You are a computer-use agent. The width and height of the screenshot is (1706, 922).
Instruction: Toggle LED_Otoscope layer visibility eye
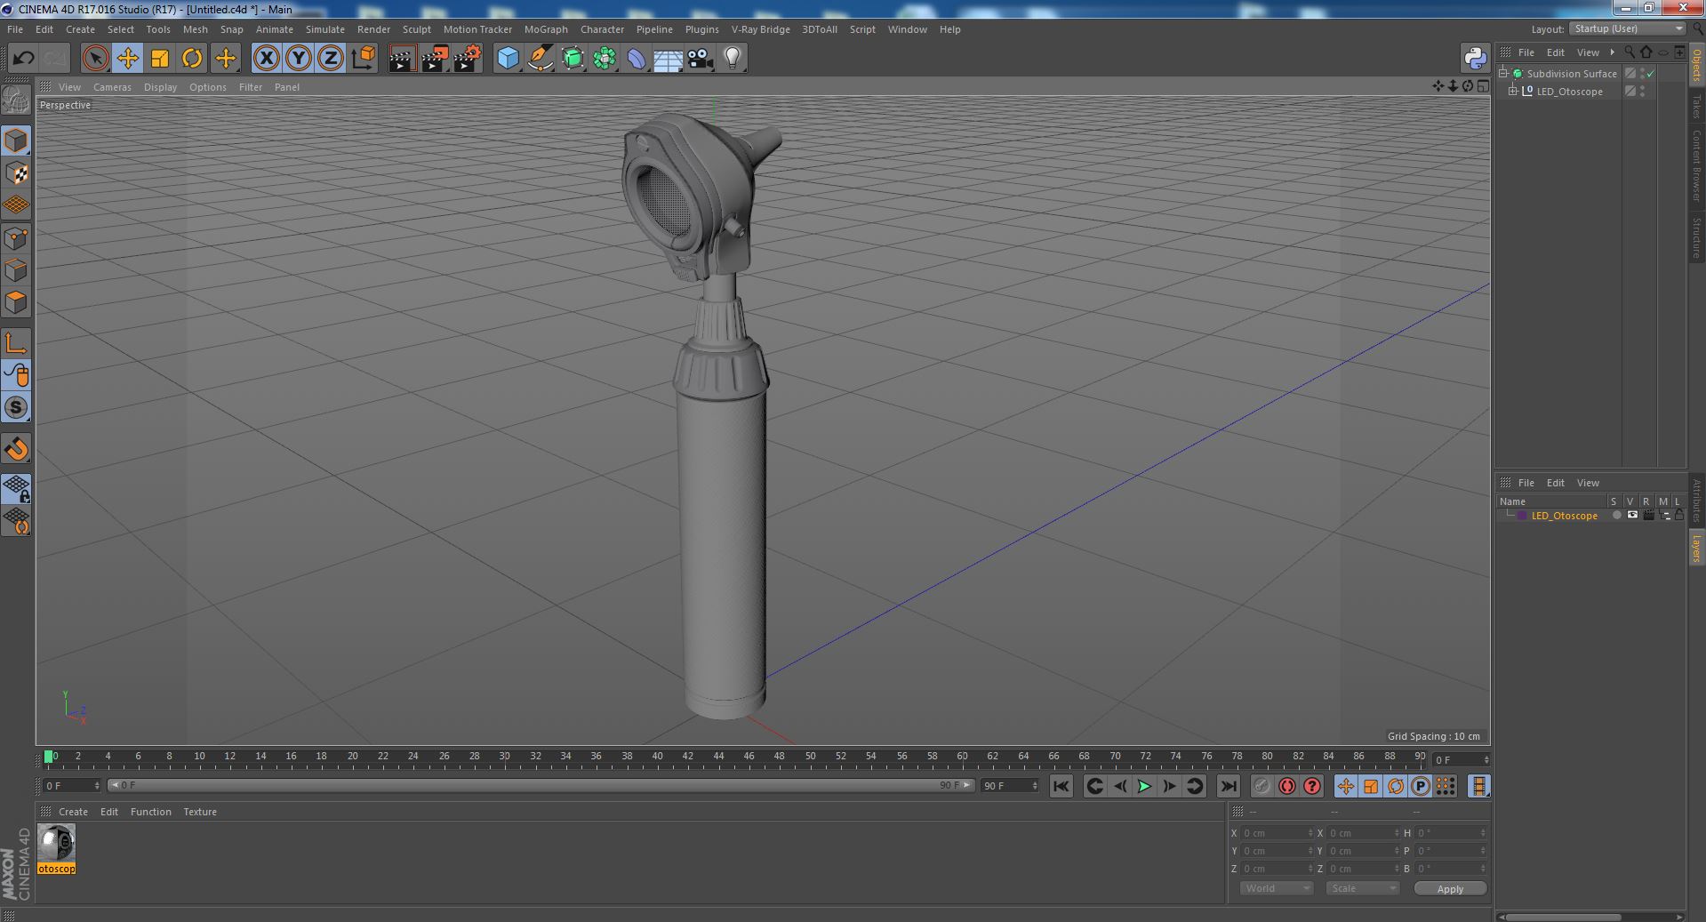click(1632, 516)
